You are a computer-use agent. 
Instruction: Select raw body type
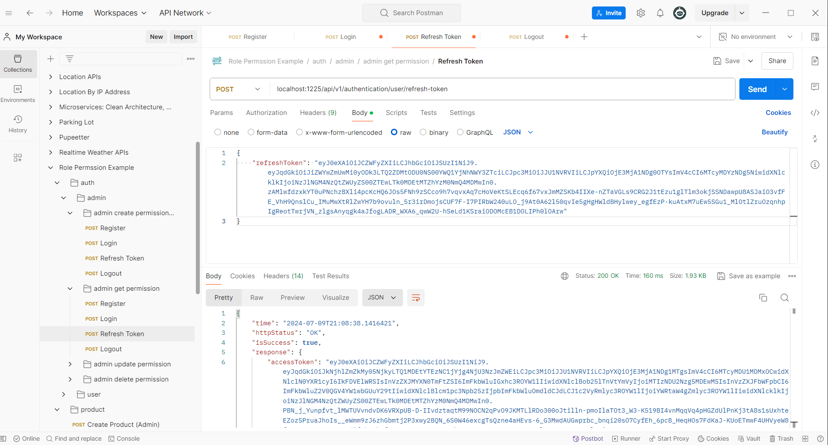(394, 132)
